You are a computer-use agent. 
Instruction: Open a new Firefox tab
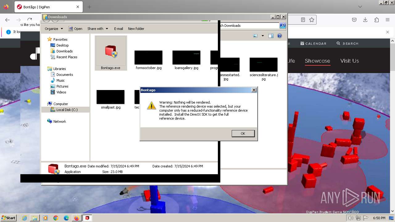(89, 7)
